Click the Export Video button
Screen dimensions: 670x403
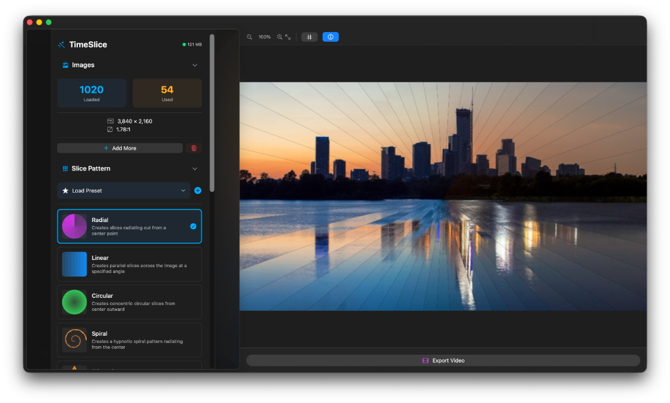click(x=443, y=360)
